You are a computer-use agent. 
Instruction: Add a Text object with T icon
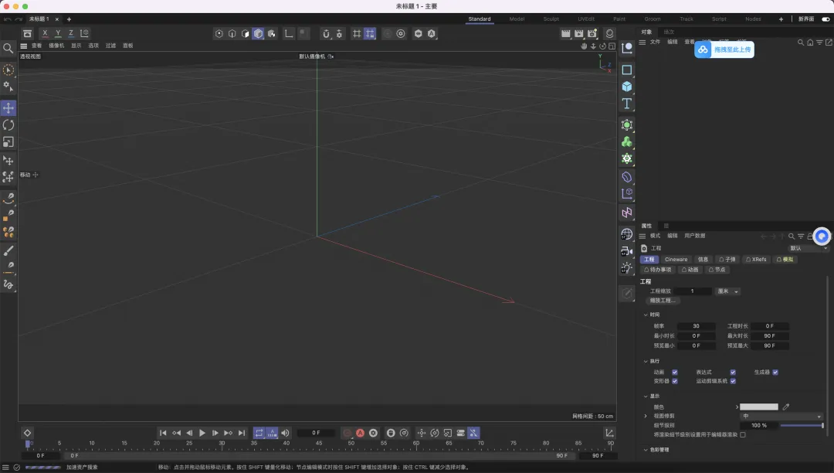pyautogui.click(x=627, y=104)
